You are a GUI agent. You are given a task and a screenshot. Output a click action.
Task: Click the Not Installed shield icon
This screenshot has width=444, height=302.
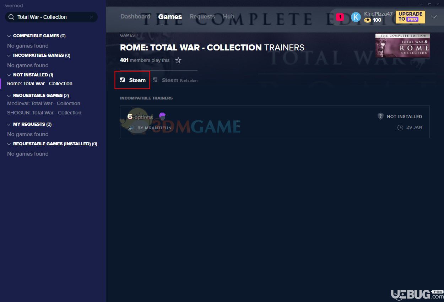coord(380,116)
